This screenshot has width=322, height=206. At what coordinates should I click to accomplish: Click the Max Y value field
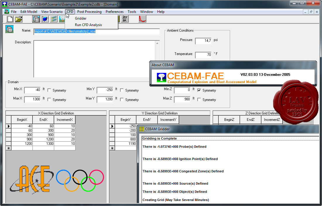coord(105,99)
